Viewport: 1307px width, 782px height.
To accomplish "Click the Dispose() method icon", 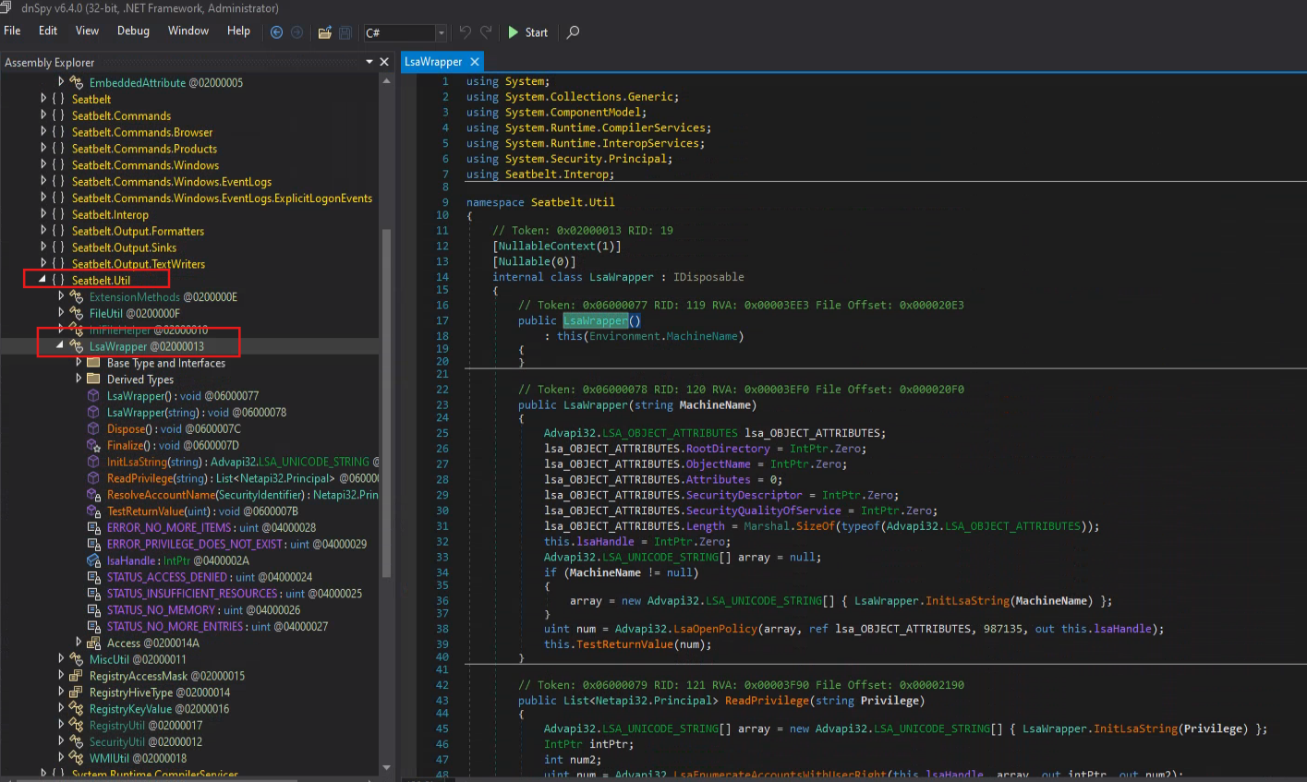I will tap(93, 428).
